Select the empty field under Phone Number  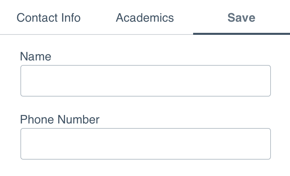pos(146,144)
